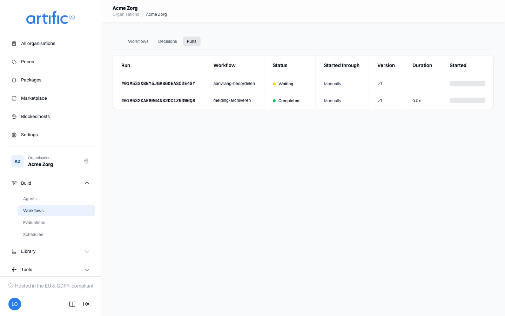Click the AZ organisation avatar
Image resolution: width=505 pixels, height=316 pixels.
18,161
